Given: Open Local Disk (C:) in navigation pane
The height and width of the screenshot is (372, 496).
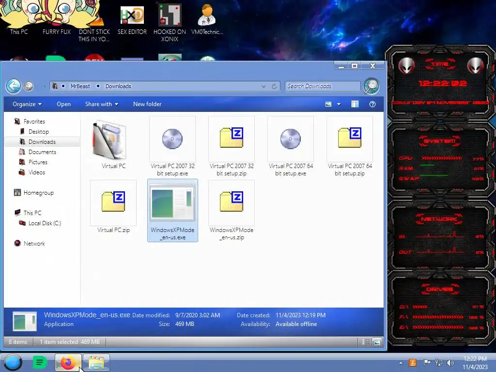Looking at the screenshot, I should tap(44, 223).
